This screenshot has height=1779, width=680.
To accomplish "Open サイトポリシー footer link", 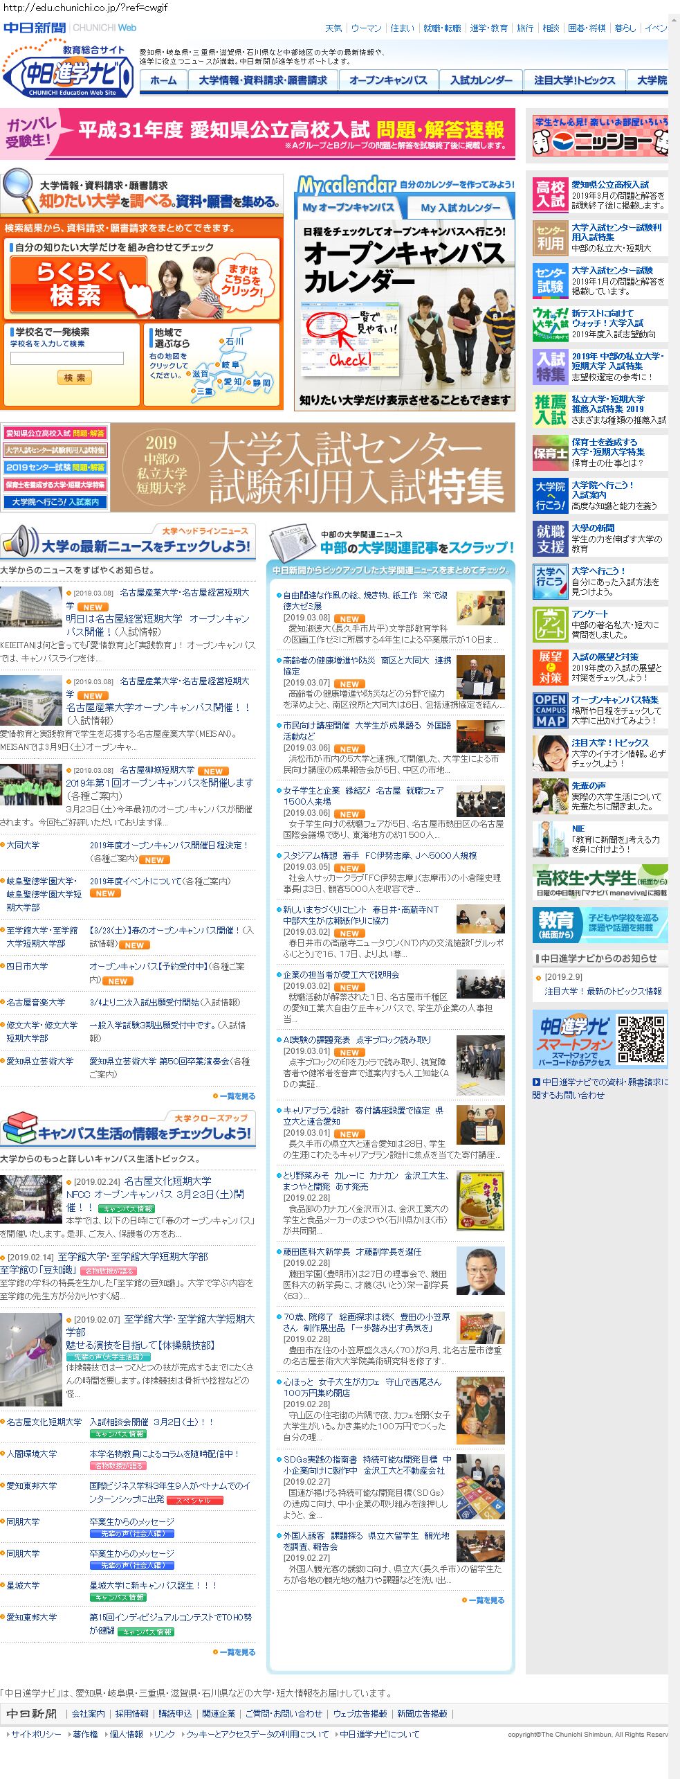I will point(35,1734).
